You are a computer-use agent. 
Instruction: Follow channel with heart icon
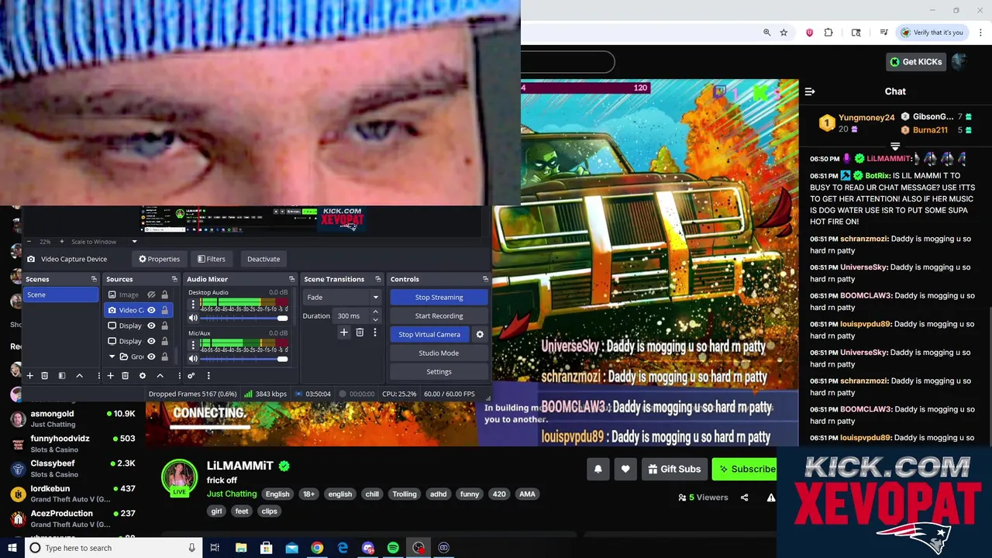(625, 469)
